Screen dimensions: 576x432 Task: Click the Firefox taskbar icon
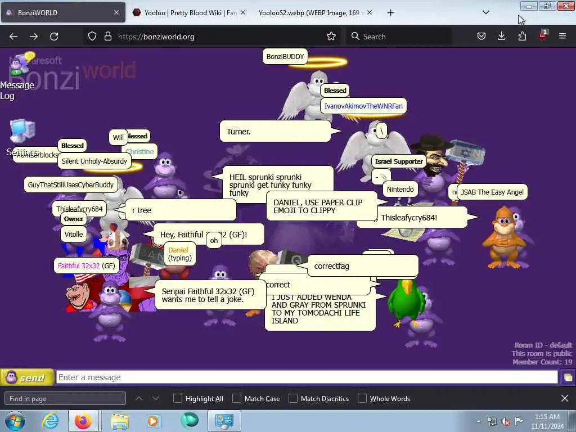click(83, 421)
